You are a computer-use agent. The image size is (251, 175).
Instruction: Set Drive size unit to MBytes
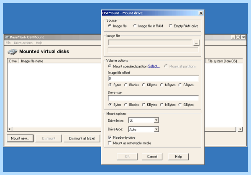[x=161, y=105]
